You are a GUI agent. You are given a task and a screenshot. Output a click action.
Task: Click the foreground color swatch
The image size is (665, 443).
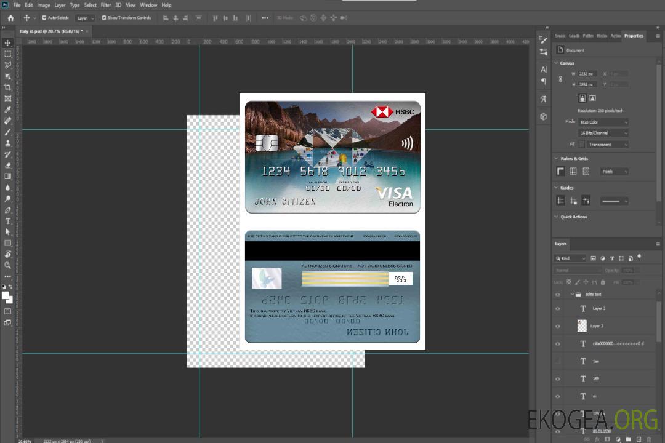[6, 296]
